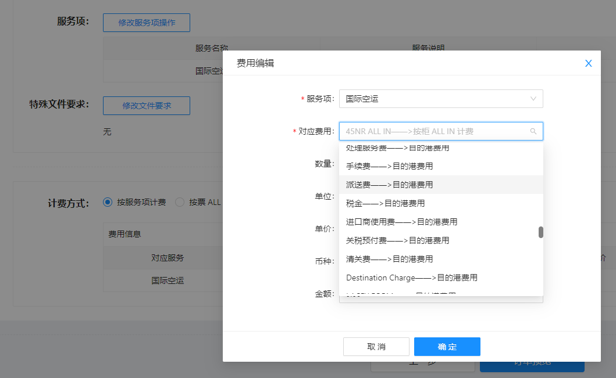Pick 税金——>目的港费用 option
This screenshot has height=378, width=616.
(385, 203)
